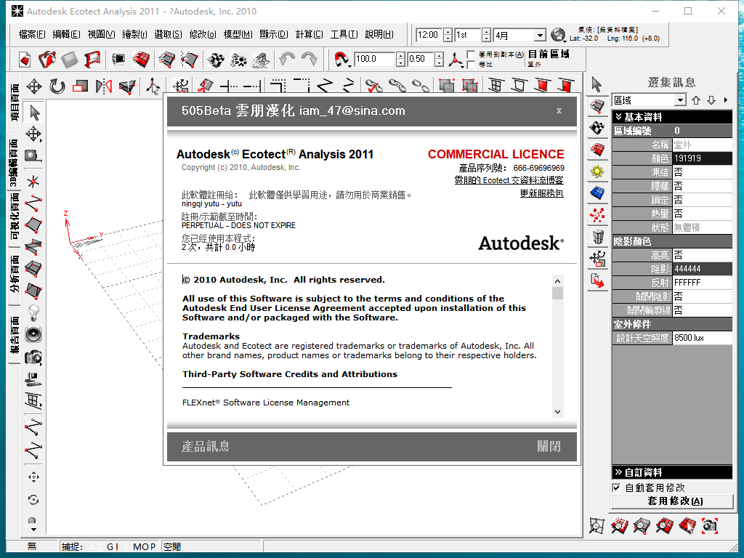The height and width of the screenshot is (558, 744).
Task: Select the arrow pointer tool in left toolbar
Action: [34, 113]
